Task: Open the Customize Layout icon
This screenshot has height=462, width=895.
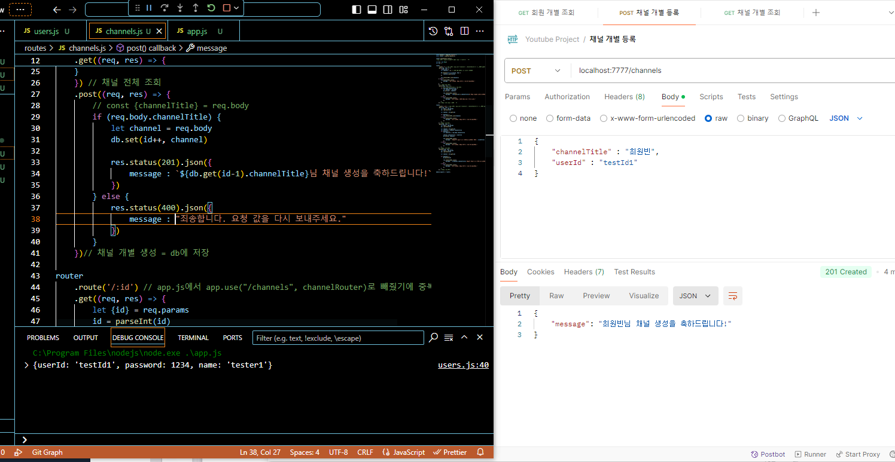Action: click(x=404, y=10)
